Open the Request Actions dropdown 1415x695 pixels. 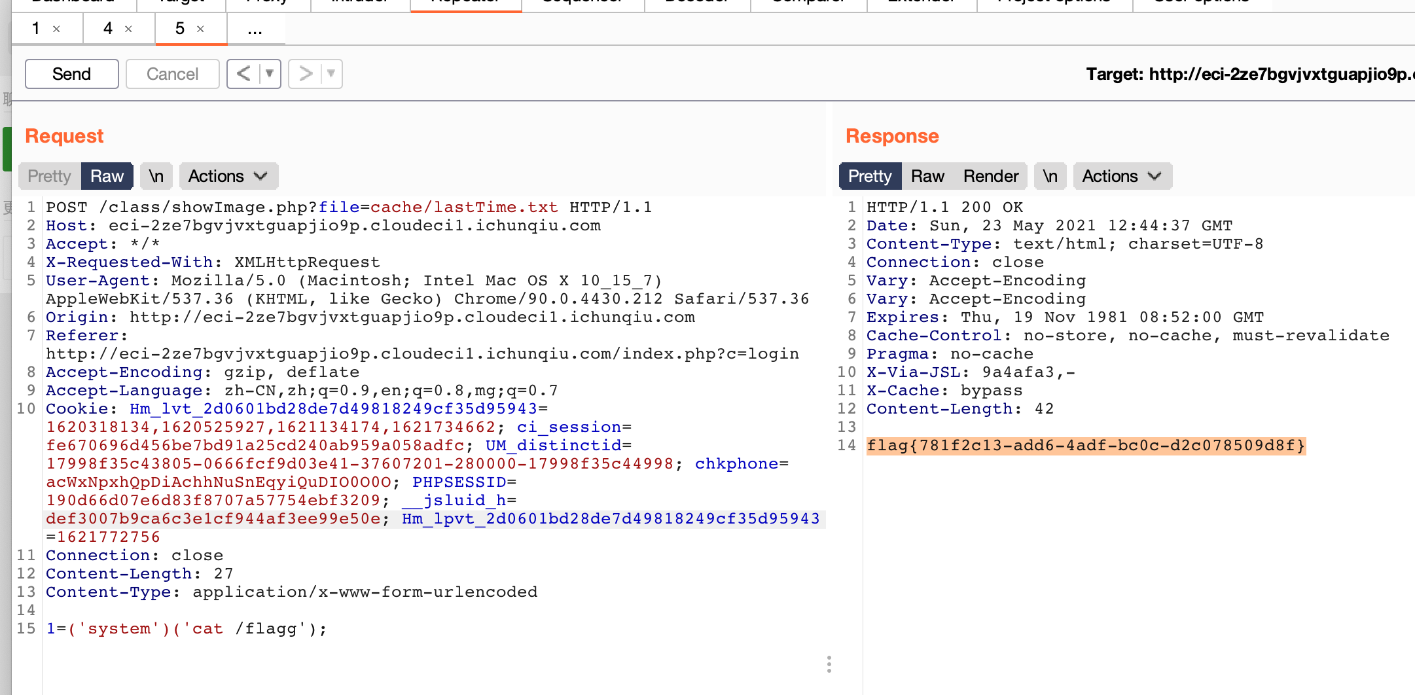pyautogui.click(x=228, y=176)
